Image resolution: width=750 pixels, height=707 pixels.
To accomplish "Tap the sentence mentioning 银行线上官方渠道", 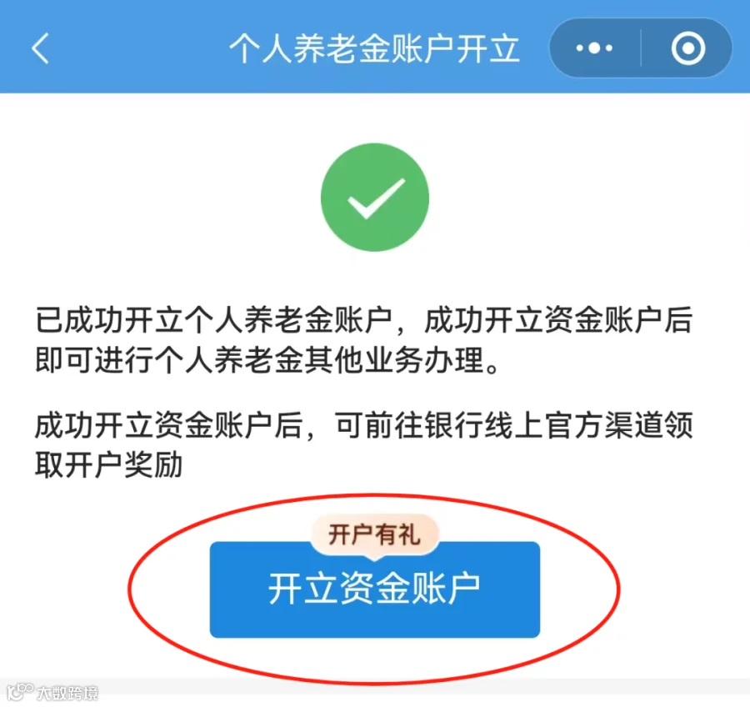I will tap(363, 425).
